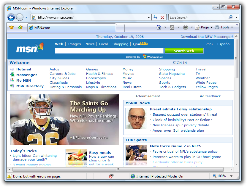
Task: Select the News search tab
Action: 90,44
